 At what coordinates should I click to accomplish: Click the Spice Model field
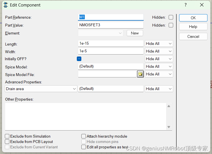tap(111, 66)
